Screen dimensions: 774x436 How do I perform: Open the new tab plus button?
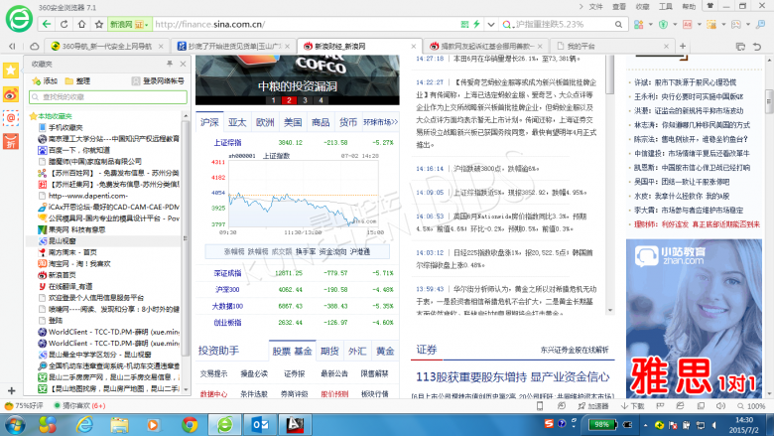(x=683, y=46)
